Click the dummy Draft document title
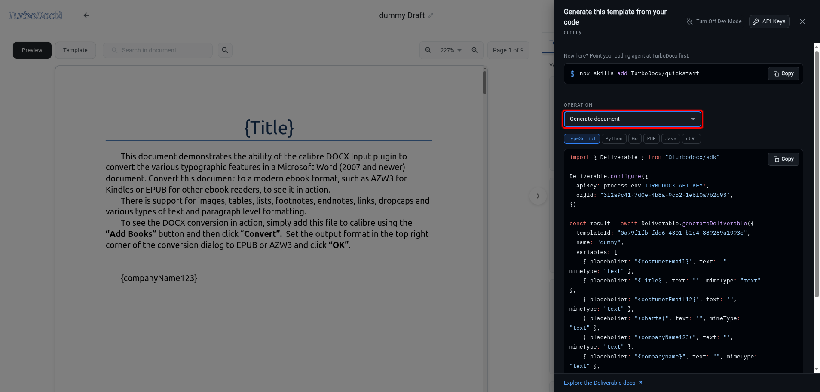Viewport: 820px width, 392px height. point(402,15)
